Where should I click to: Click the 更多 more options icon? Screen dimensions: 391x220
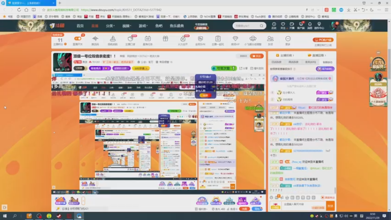click(288, 41)
